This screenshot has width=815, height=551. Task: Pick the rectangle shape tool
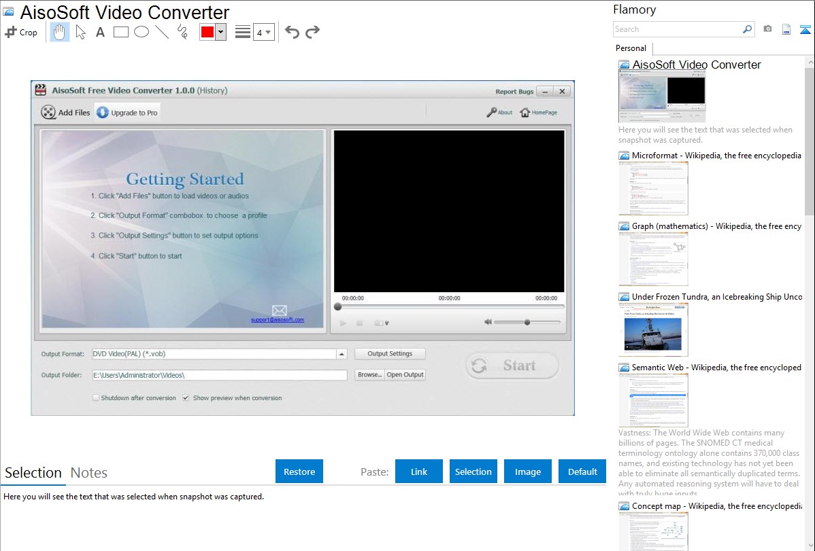point(121,32)
